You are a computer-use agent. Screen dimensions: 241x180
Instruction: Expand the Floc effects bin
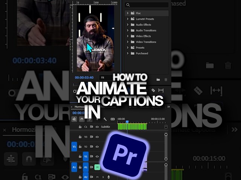[127, 13]
